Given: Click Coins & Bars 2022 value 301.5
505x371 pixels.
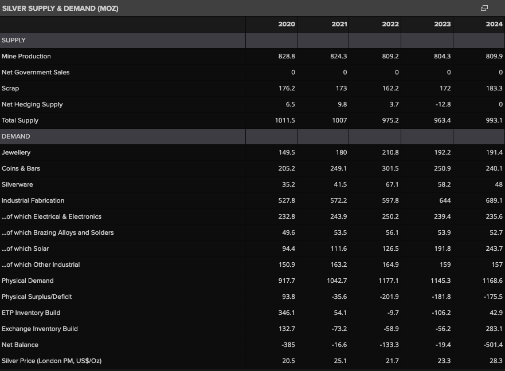Looking at the screenshot, I should tap(390, 168).
